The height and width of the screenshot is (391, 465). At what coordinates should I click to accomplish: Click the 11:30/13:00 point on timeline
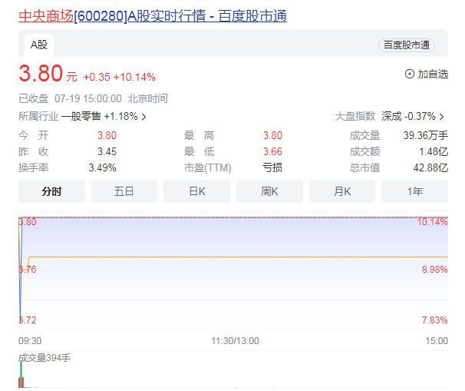236,340
